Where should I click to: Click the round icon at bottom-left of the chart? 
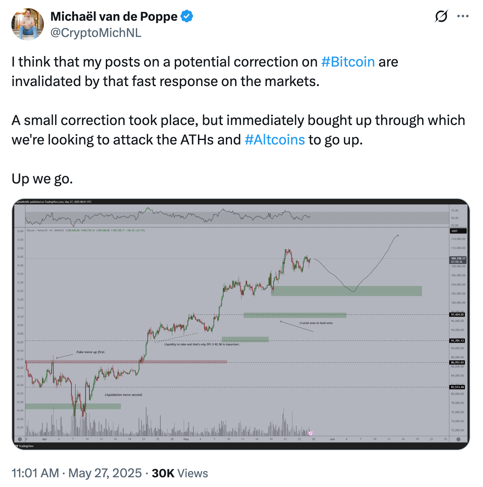[x=19, y=439]
